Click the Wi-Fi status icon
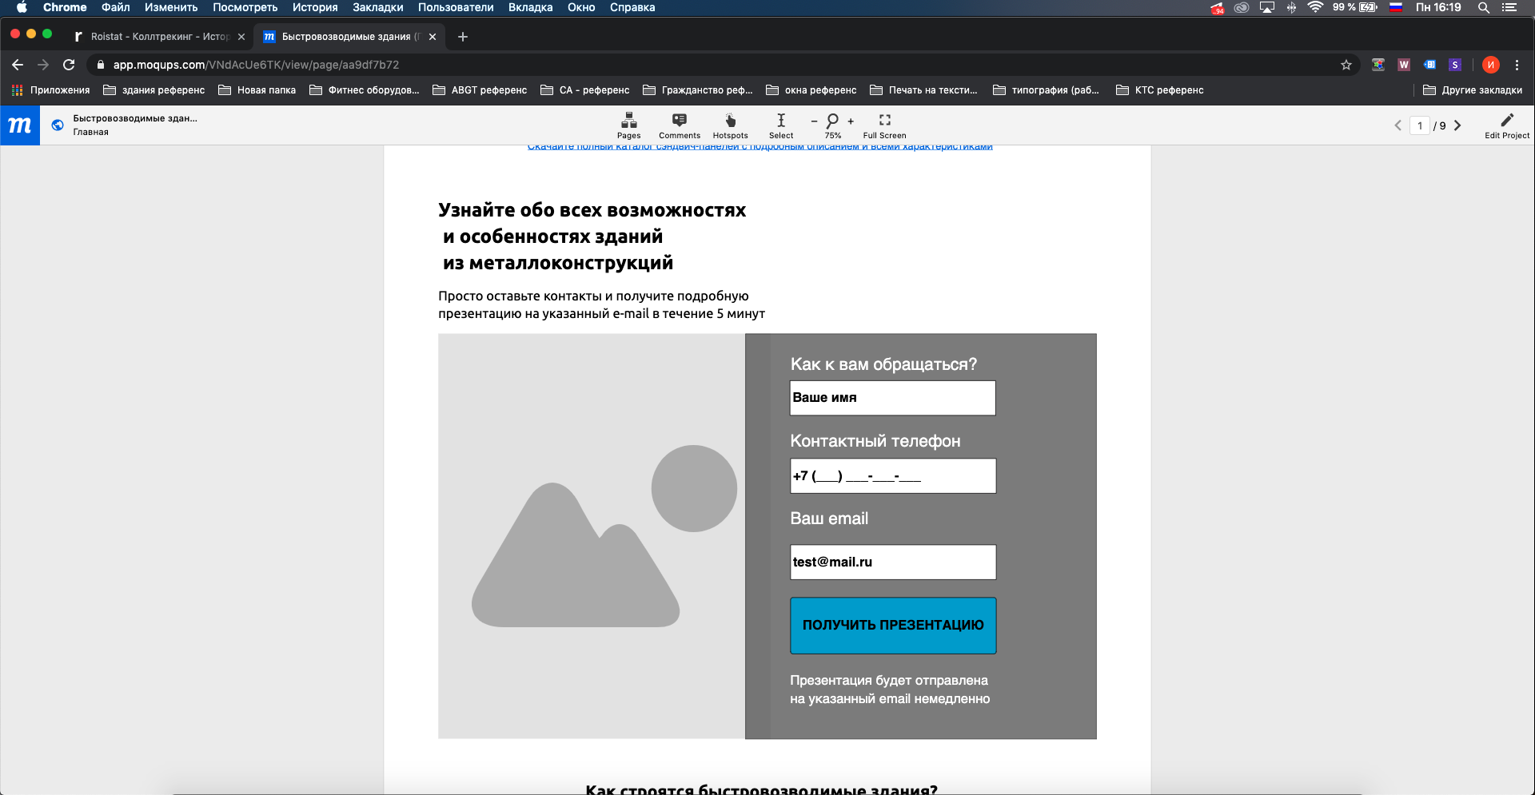 pos(1315,7)
